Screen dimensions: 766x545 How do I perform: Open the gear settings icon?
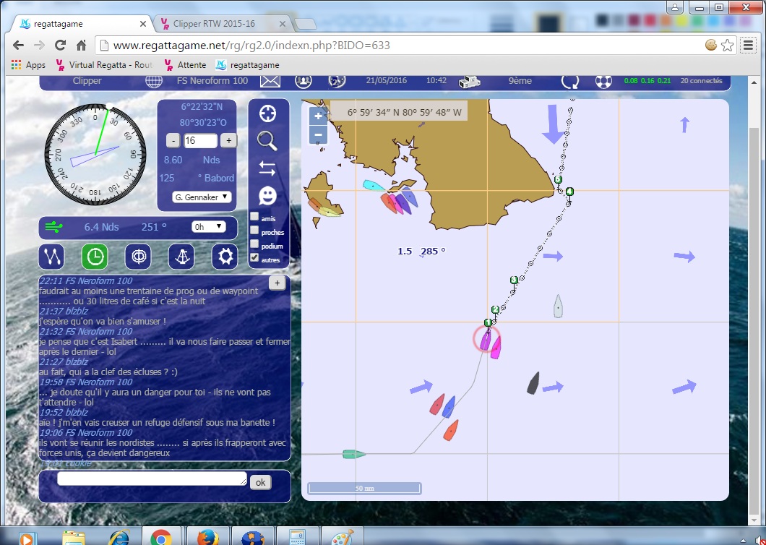[x=225, y=257]
